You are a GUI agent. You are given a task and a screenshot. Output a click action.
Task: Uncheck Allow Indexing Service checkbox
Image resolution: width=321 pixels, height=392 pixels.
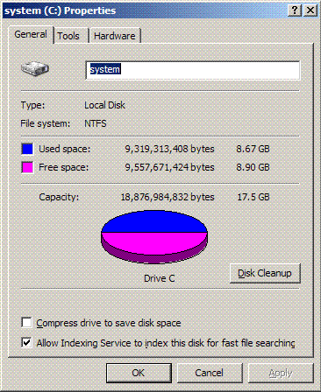[26, 342]
